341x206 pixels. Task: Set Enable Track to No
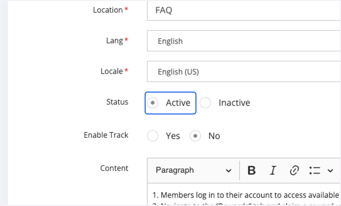coord(195,136)
